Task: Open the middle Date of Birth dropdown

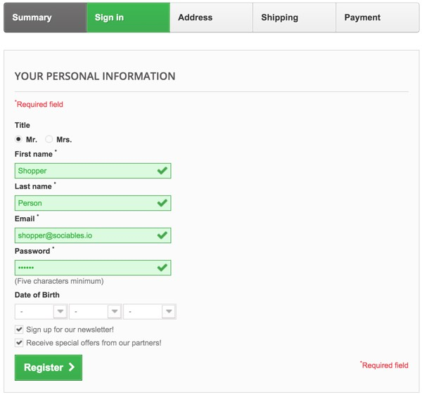Action: click(x=95, y=311)
